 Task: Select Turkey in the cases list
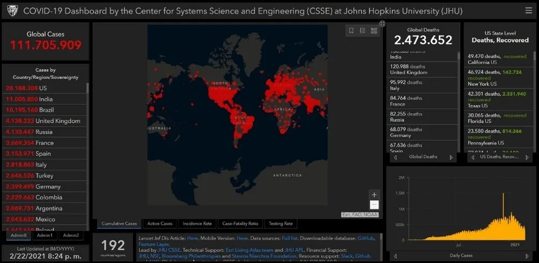point(45,176)
